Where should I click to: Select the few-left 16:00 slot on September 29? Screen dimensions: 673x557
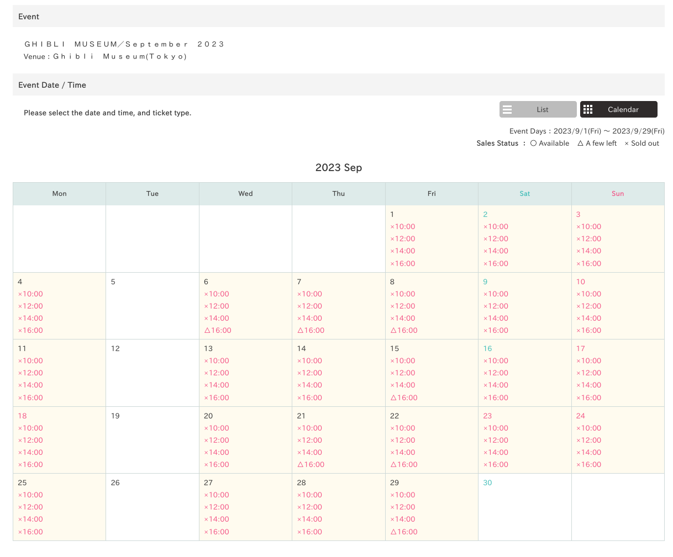tap(404, 532)
